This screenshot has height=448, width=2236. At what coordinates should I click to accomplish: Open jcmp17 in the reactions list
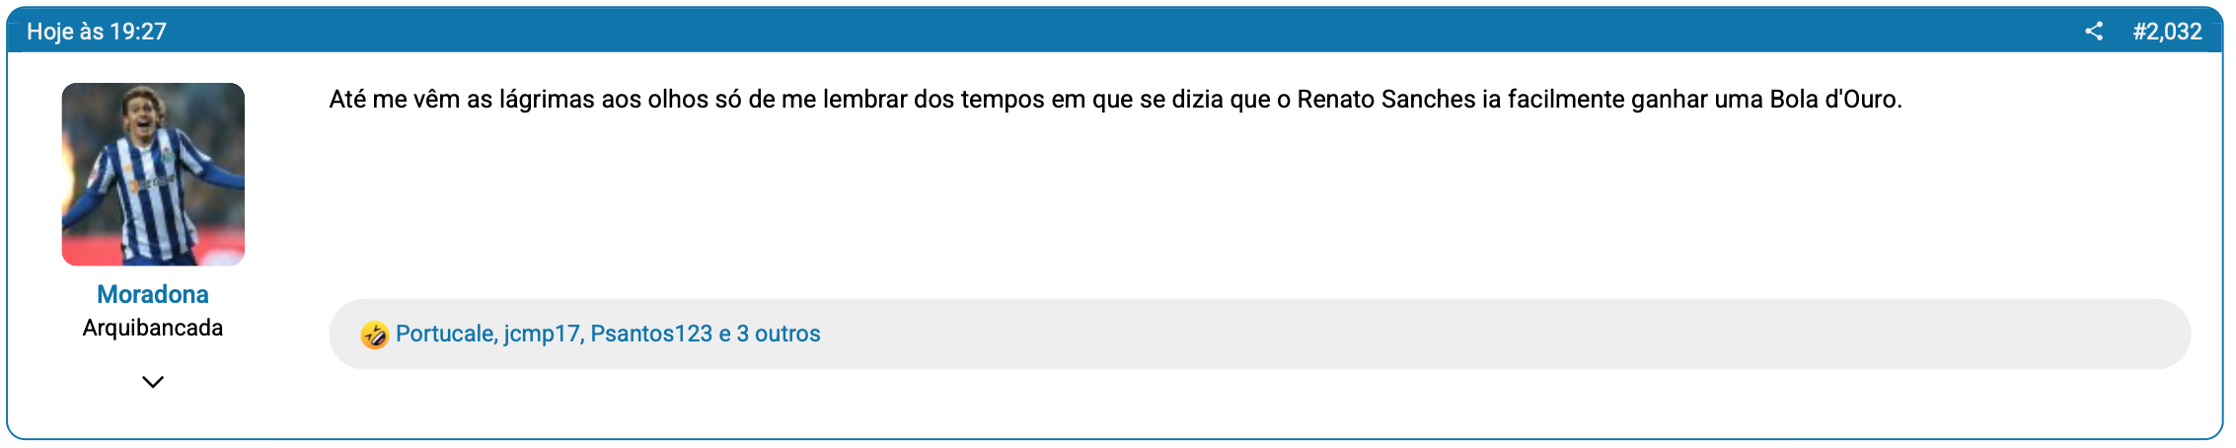pyautogui.click(x=542, y=334)
